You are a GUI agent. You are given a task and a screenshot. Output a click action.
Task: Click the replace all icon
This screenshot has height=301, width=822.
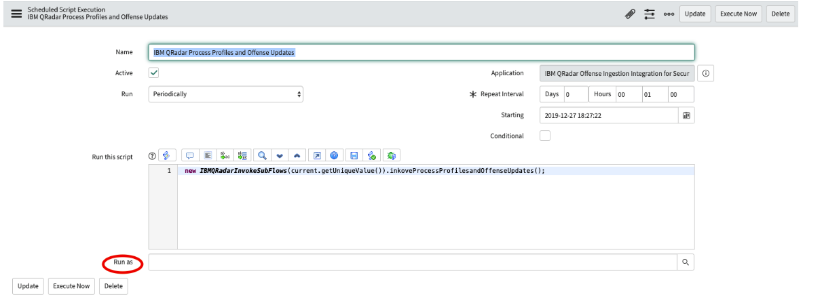[x=243, y=156]
